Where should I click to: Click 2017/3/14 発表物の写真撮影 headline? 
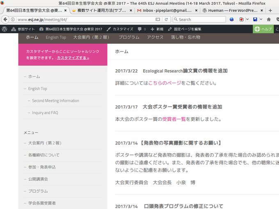pyautogui.click(x=168, y=143)
